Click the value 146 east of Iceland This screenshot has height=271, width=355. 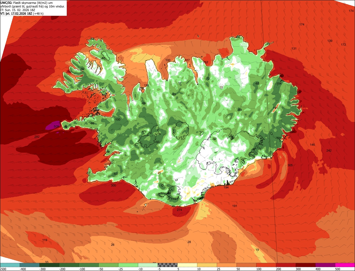[312, 145]
